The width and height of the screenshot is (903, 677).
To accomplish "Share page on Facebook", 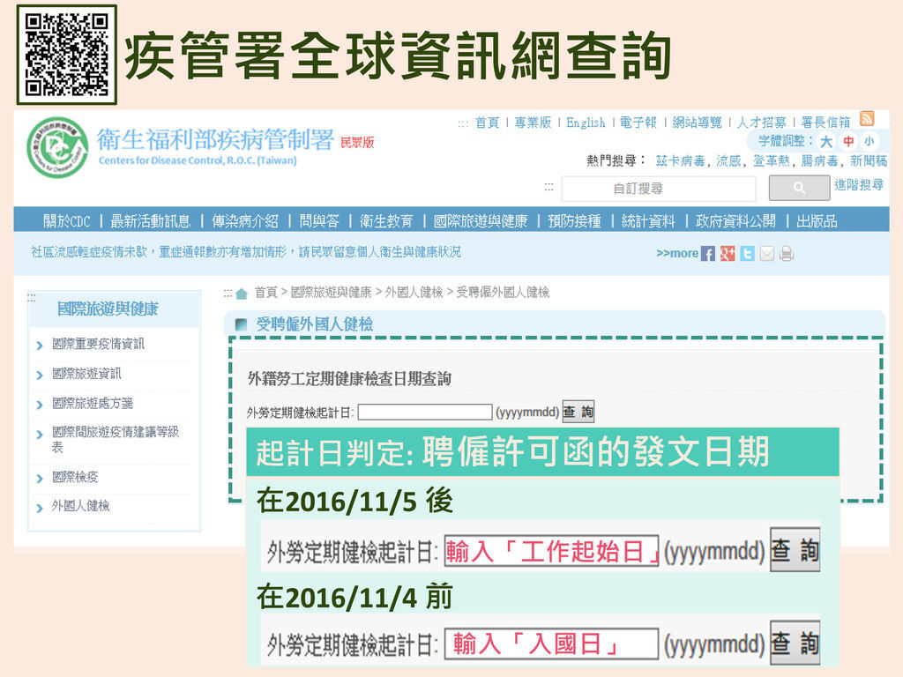I will [x=708, y=254].
